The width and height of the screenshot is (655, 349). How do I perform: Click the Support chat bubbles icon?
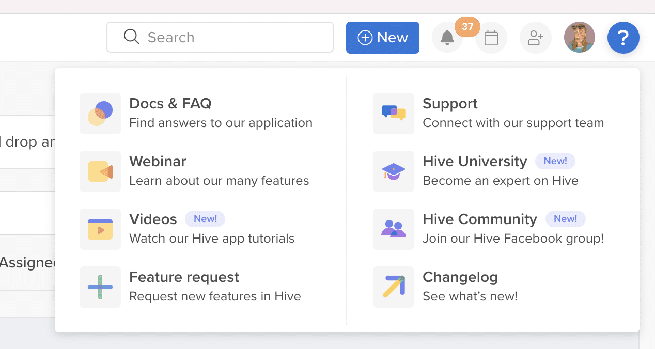[394, 114]
